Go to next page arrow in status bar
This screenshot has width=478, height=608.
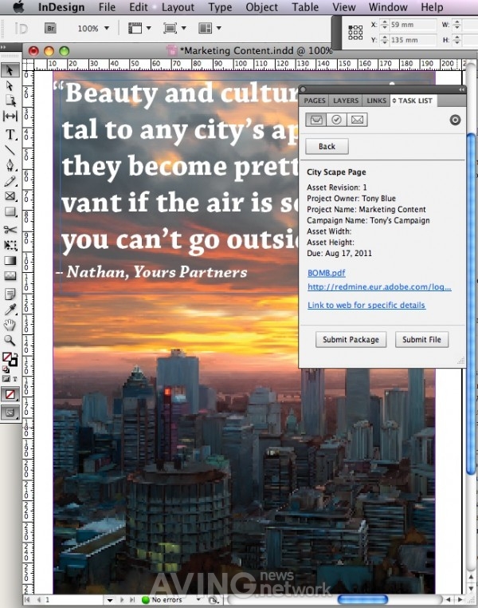123,600
